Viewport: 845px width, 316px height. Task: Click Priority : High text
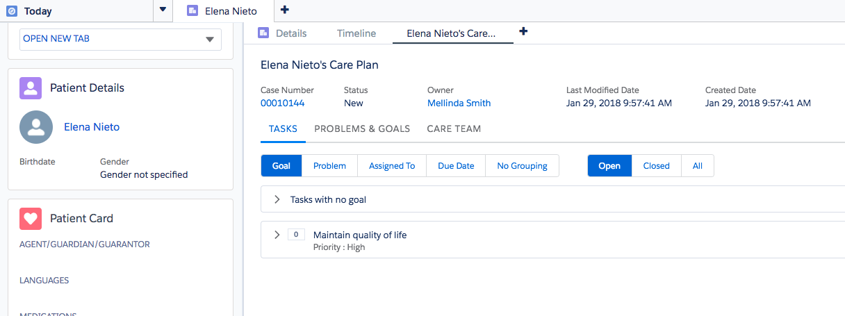(x=339, y=247)
